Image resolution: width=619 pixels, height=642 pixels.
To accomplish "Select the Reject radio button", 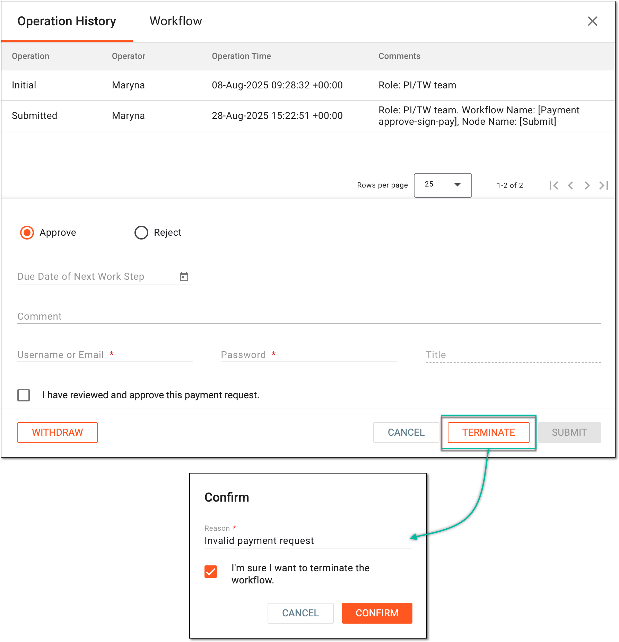I will tap(141, 233).
